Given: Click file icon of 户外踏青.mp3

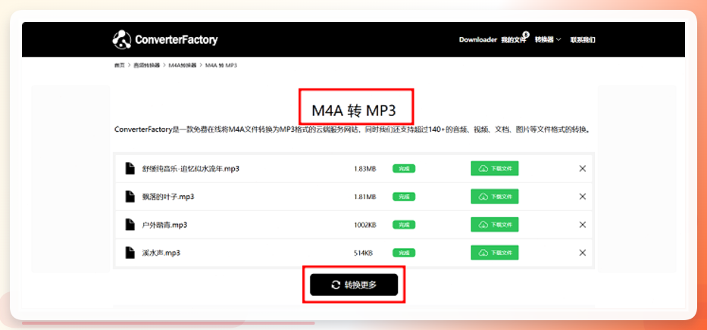Looking at the screenshot, I should tap(130, 225).
